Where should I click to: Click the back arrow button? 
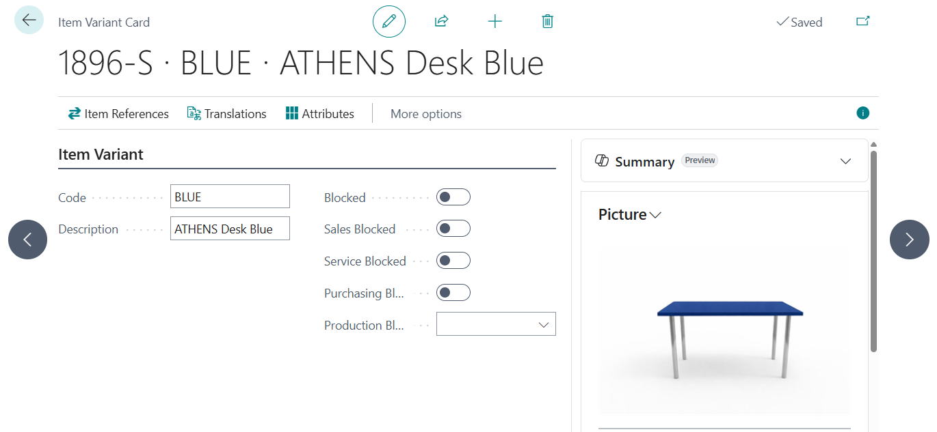[x=29, y=20]
